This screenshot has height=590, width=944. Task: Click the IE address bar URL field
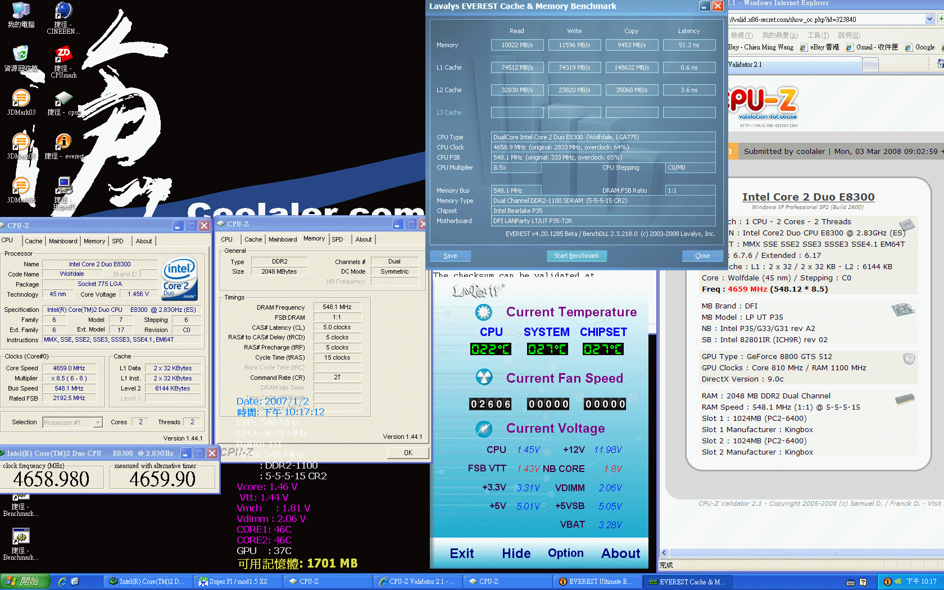click(x=826, y=19)
